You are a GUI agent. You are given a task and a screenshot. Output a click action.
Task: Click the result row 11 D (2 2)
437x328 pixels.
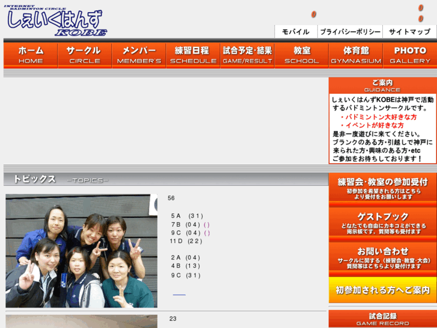(186, 241)
